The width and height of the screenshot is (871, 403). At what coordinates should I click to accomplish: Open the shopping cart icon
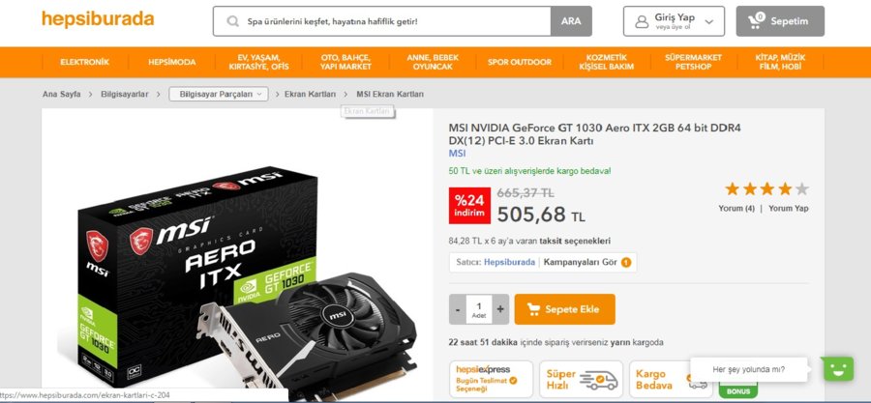click(756, 21)
